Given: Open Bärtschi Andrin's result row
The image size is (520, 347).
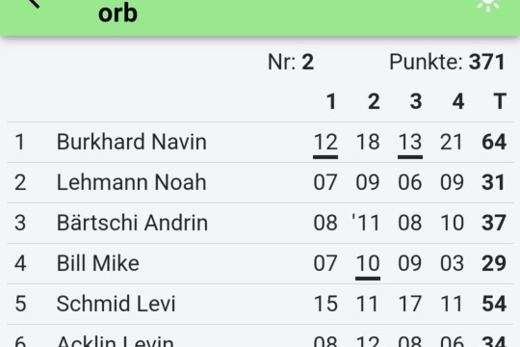Looking at the screenshot, I should (260, 224).
